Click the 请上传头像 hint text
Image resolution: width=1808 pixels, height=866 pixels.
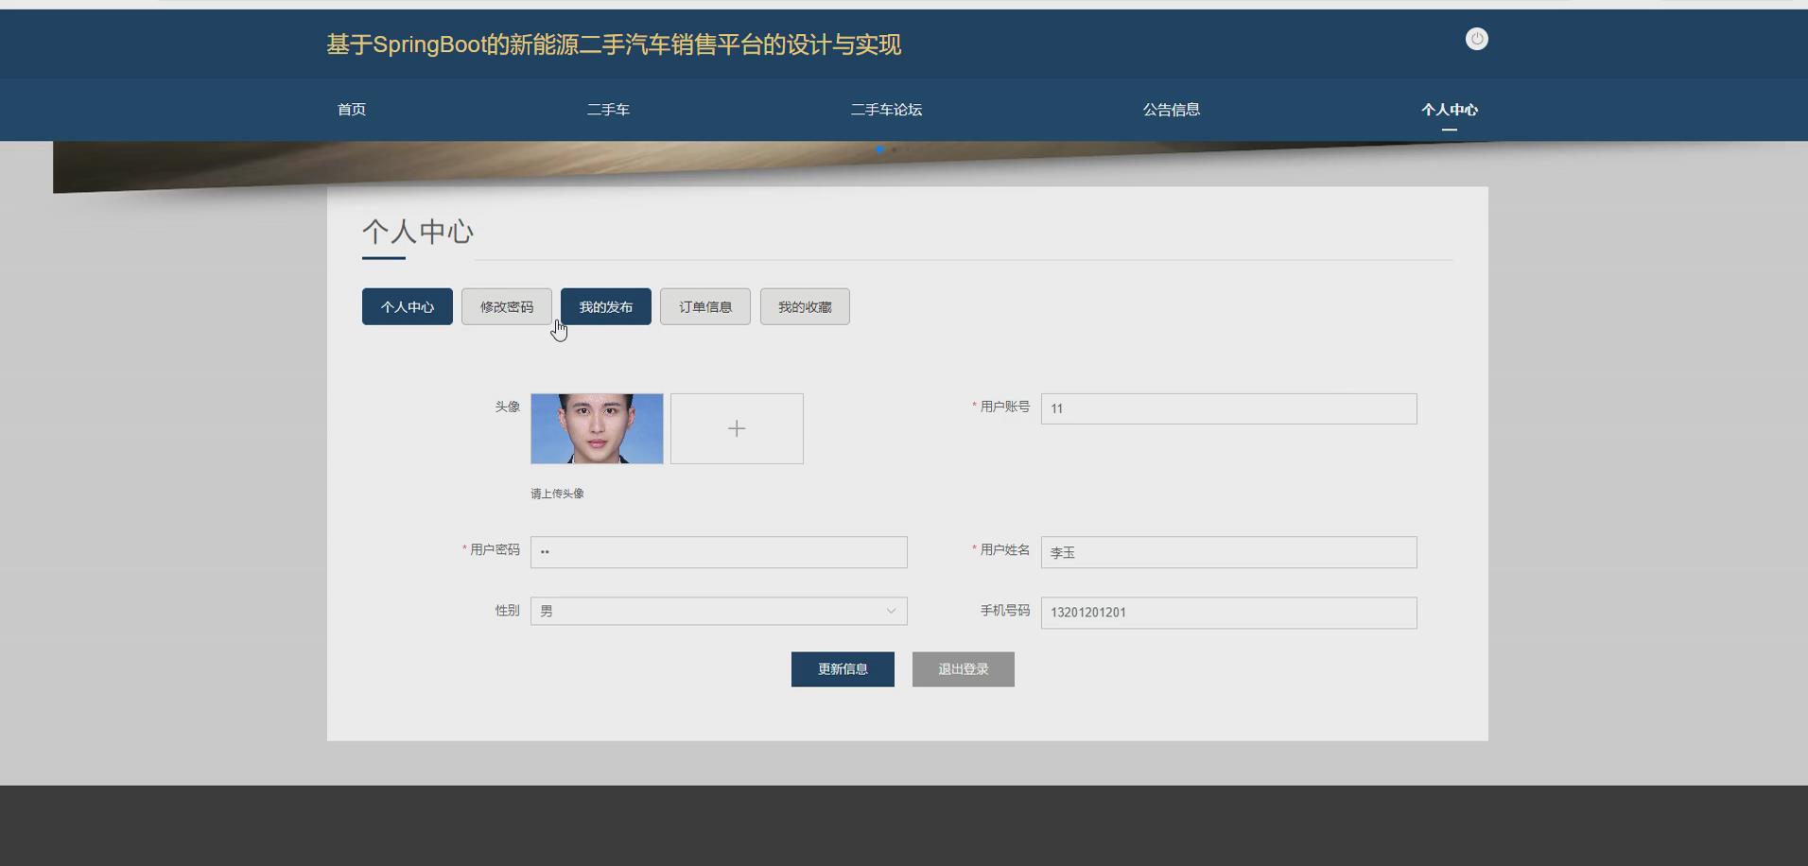tap(557, 494)
